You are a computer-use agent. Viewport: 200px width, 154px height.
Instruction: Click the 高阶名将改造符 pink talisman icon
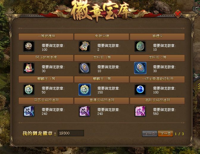click(x=140, y=111)
